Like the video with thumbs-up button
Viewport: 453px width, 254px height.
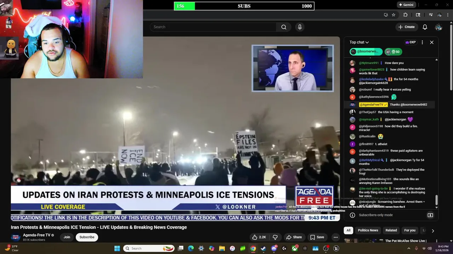coord(259,237)
